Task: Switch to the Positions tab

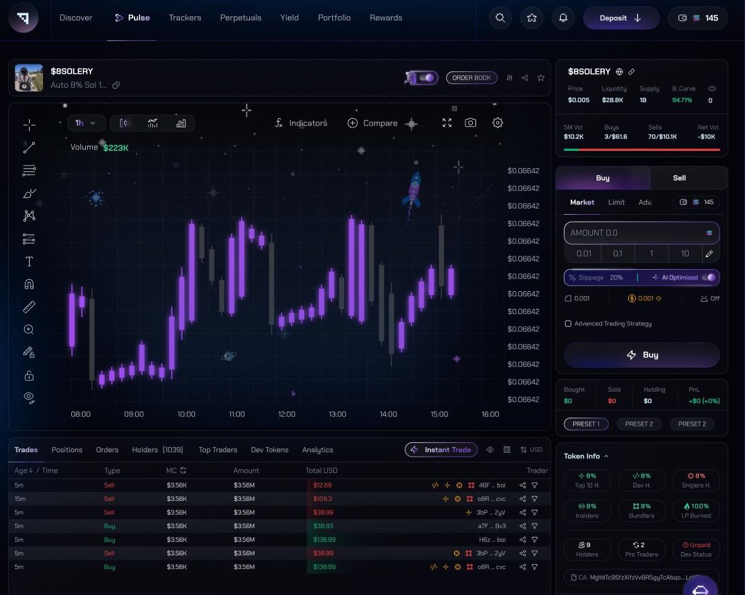Action: pos(67,450)
